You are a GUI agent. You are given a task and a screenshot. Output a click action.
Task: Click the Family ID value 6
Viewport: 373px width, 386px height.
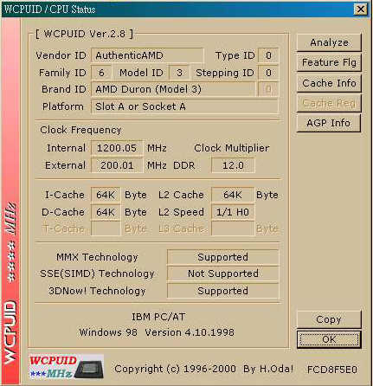coord(101,73)
